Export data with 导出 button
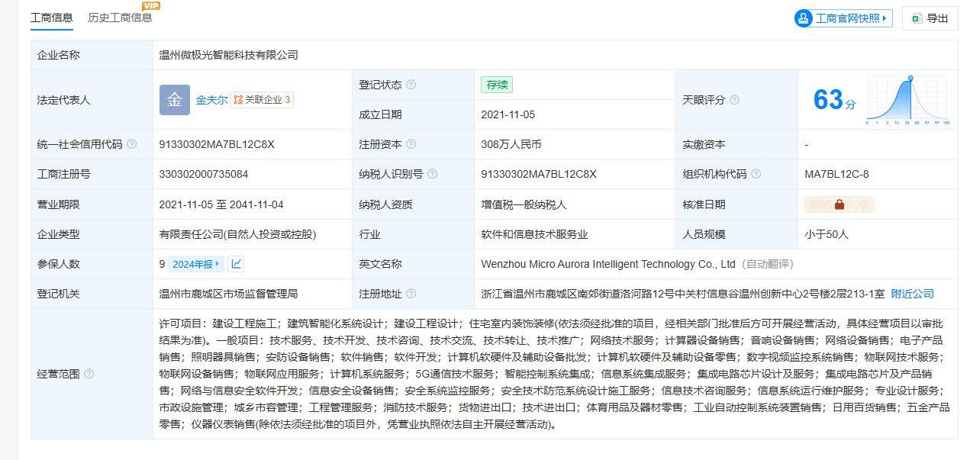 pyautogui.click(x=930, y=18)
